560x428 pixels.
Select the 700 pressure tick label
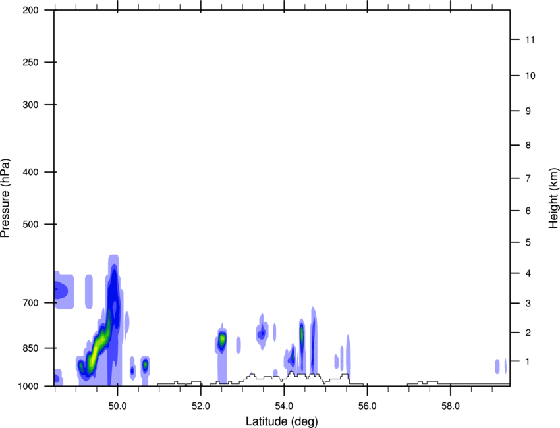coord(30,303)
